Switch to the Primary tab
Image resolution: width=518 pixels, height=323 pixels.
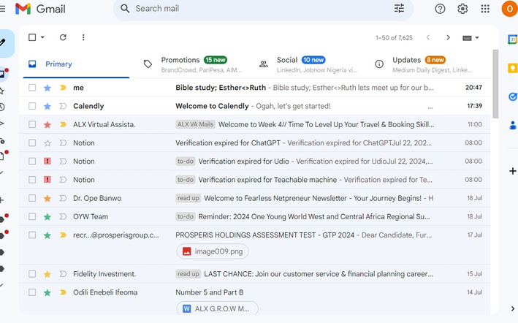76,64
